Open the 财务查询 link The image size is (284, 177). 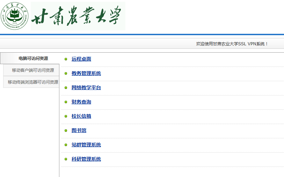(x=81, y=102)
